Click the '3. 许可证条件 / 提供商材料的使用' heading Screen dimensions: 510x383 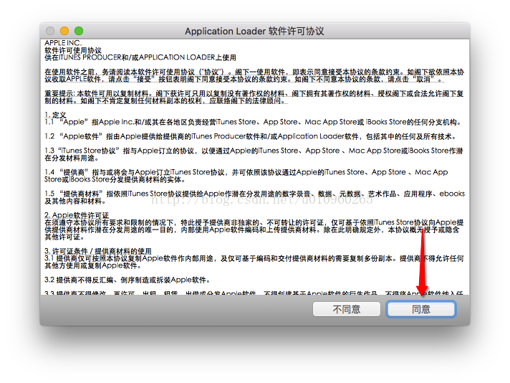click(98, 251)
